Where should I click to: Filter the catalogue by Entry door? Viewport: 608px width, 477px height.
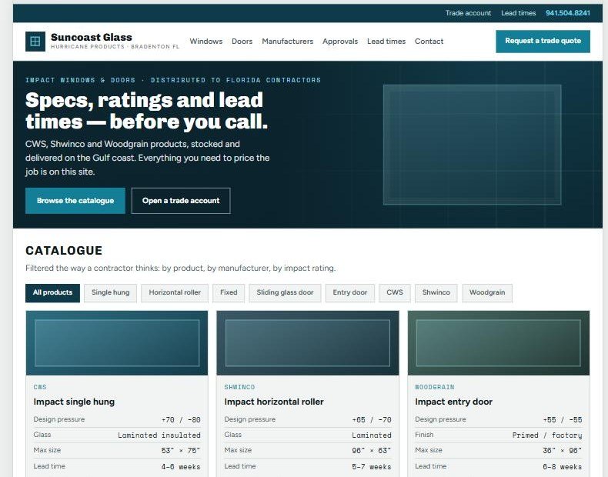coord(349,292)
